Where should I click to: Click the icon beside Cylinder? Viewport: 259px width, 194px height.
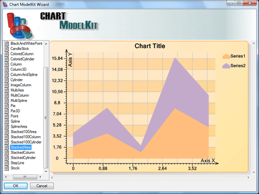tap(7, 80)
